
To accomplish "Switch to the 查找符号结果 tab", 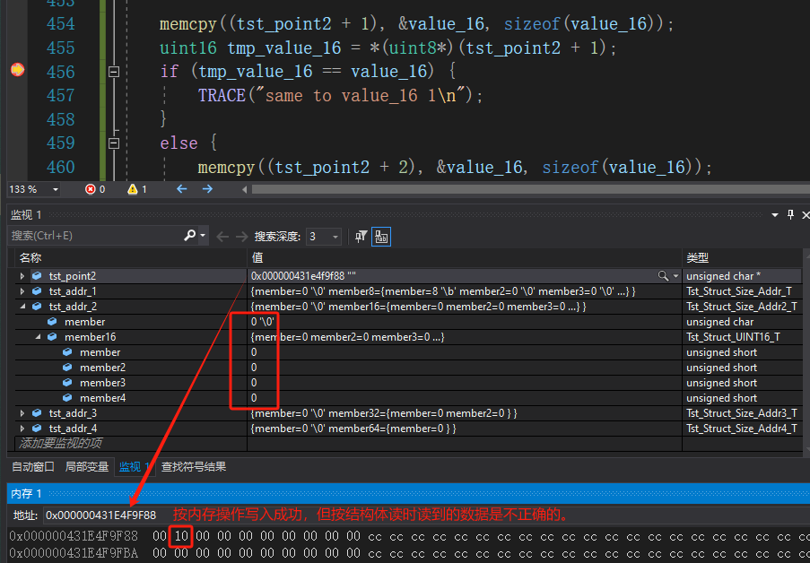I will click(194, 467).
